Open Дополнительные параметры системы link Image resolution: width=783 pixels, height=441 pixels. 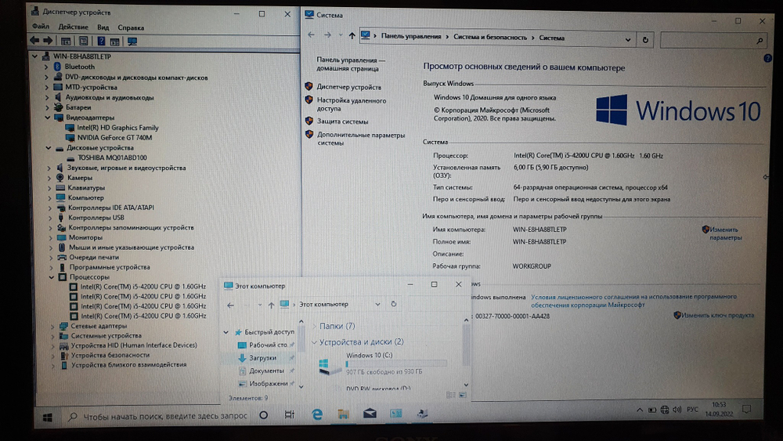click(361, 139)
